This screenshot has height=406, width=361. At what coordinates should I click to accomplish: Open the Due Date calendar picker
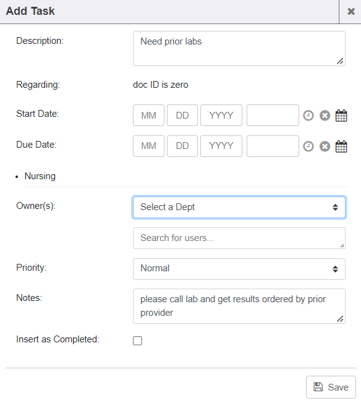pos(341,146)
